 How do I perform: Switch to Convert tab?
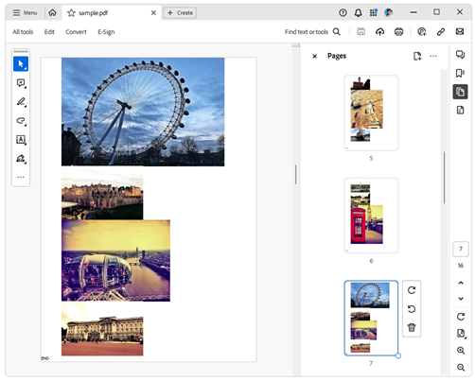(x=76, y=32)
